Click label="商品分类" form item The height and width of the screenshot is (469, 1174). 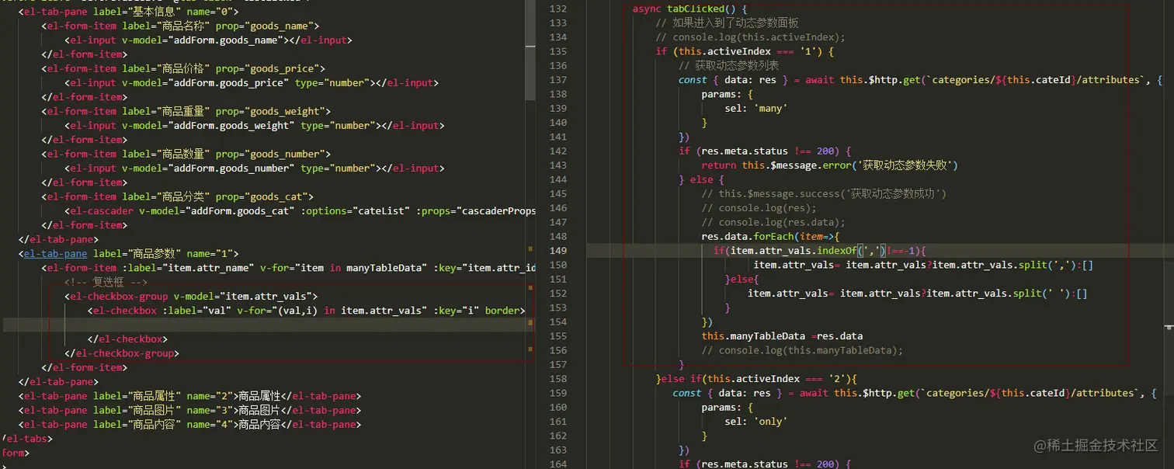[178, 196]
